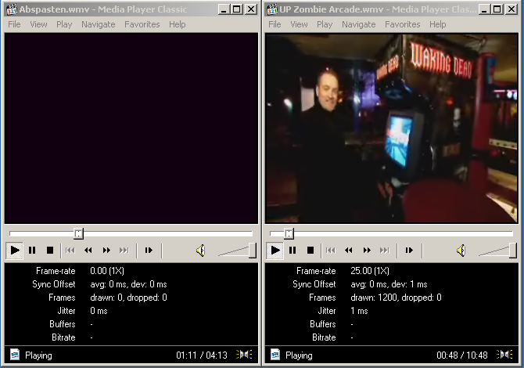Stop playback in Abspasten.wmv window

pos(50,251)
